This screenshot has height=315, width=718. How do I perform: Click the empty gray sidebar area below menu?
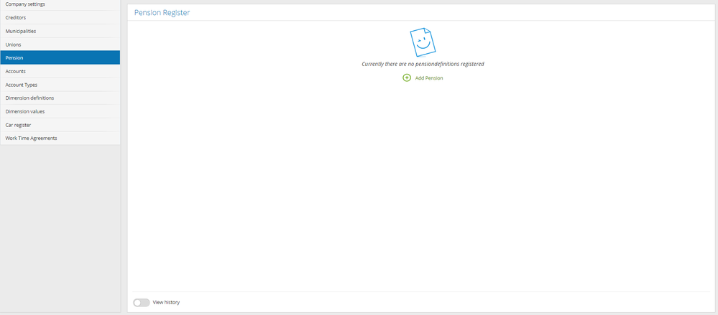[60, 229]
